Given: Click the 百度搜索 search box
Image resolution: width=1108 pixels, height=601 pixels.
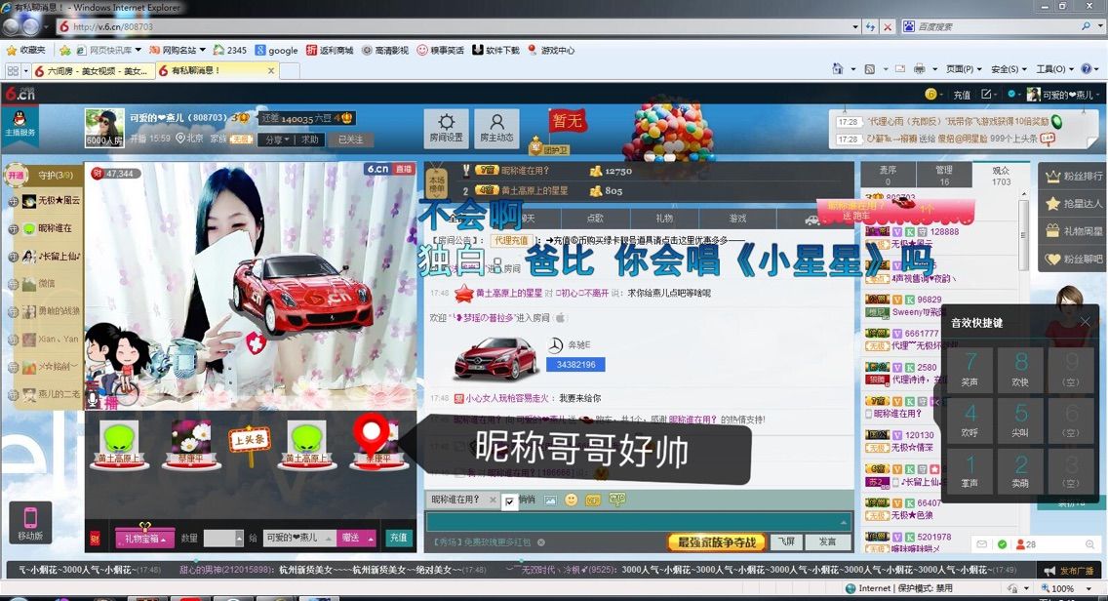Looking at the screenshot, I should 999,27.
